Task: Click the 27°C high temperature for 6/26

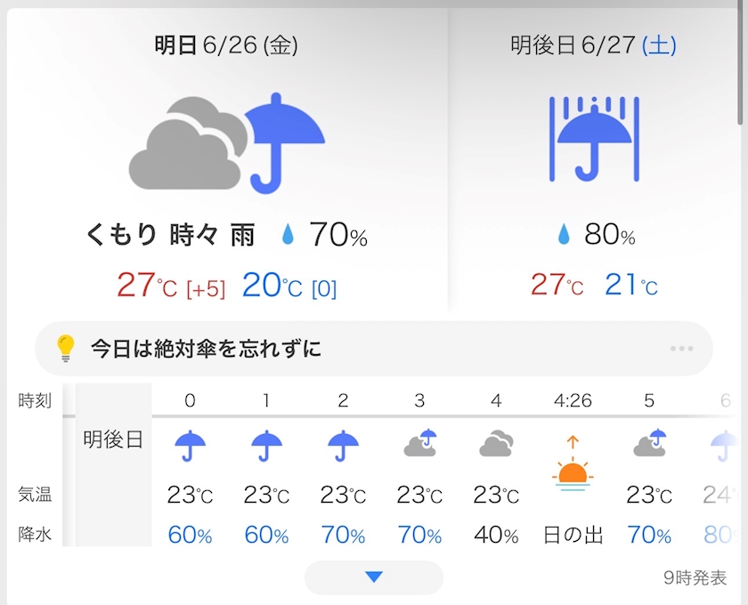Action: pos(147,285)
